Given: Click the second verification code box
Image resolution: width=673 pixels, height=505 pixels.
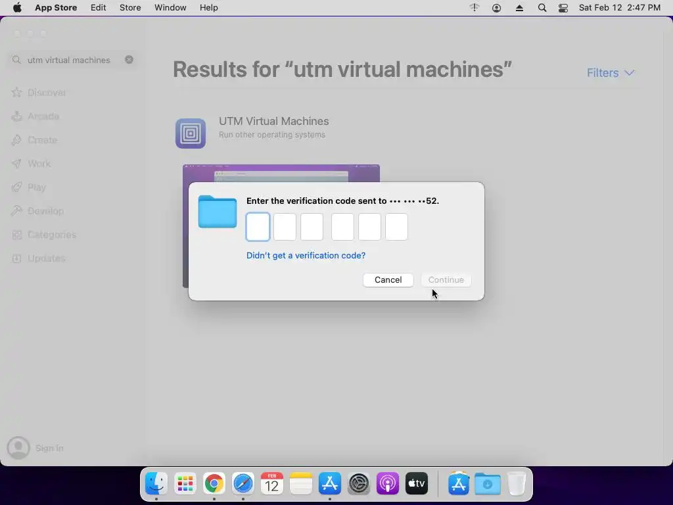Looking at the screenshot, I should point(285,227).
